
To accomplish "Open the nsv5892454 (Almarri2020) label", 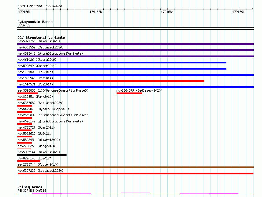I will click(39, 140).
